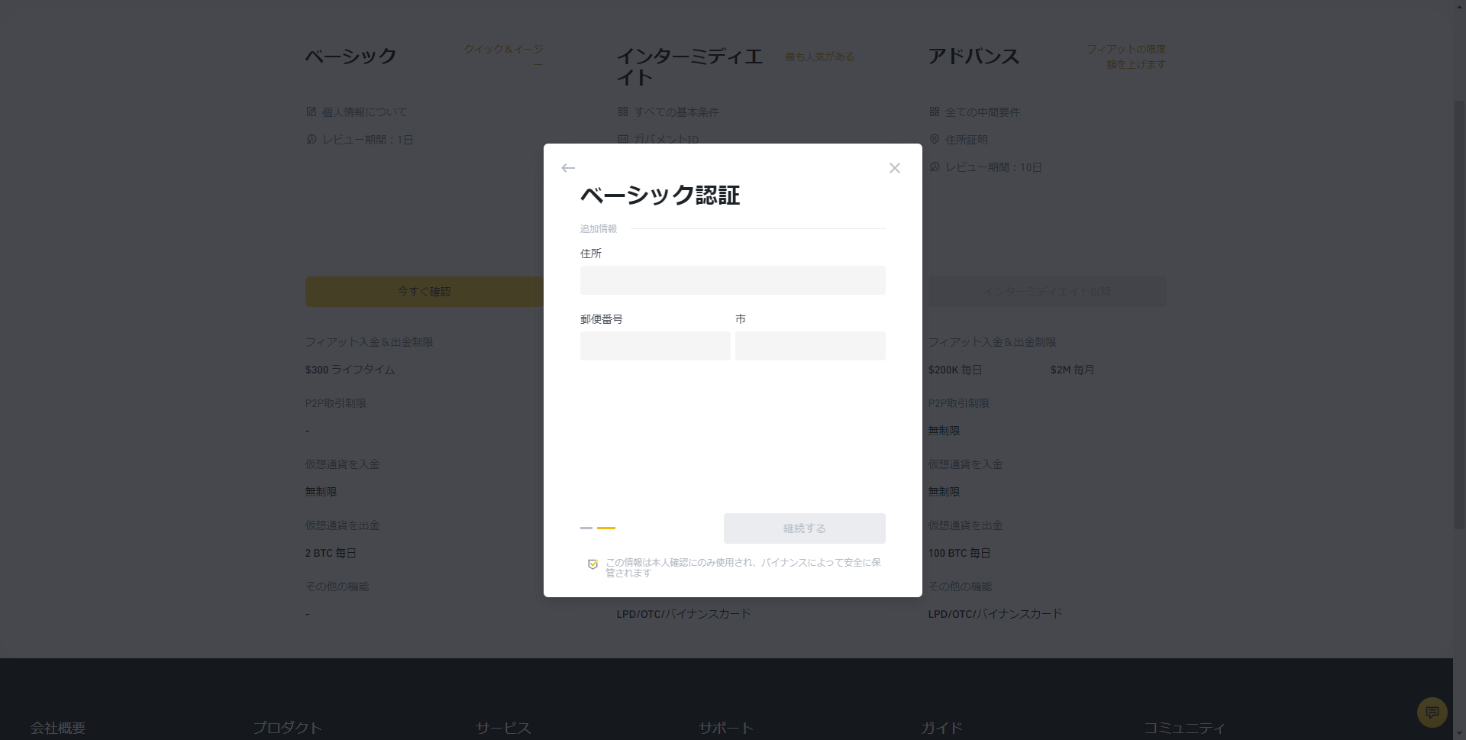Click the edit icon beside 個人情報について
The width and height of the screenshot is (1466, 740).
(312, 111)
